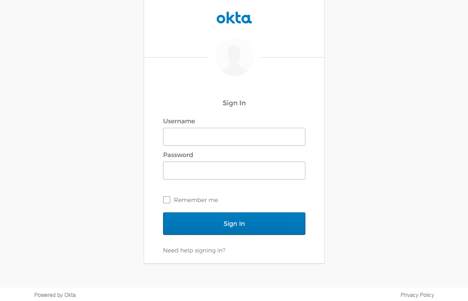Click the Powered by Okta footer link
This screenshot has height=301, width=468.
point(55,295)
